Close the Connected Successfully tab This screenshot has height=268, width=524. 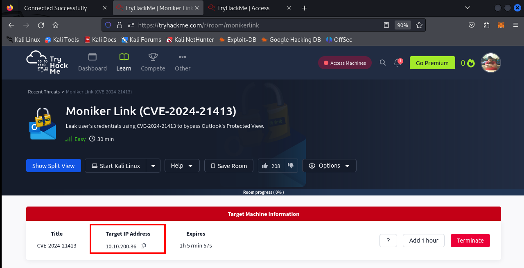point(105,8)
